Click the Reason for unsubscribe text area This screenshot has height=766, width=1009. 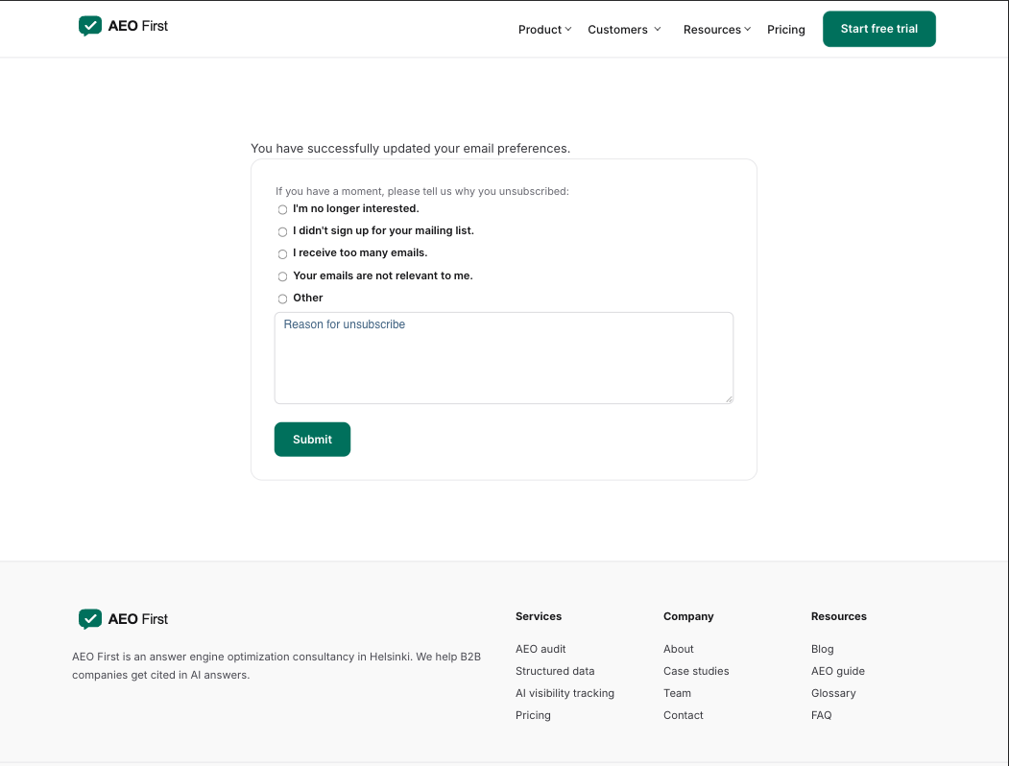pos(504,358)
